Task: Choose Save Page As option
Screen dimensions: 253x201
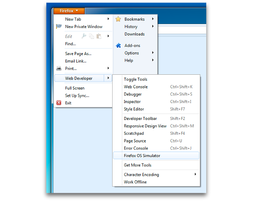Action: (x=78, y=54)
